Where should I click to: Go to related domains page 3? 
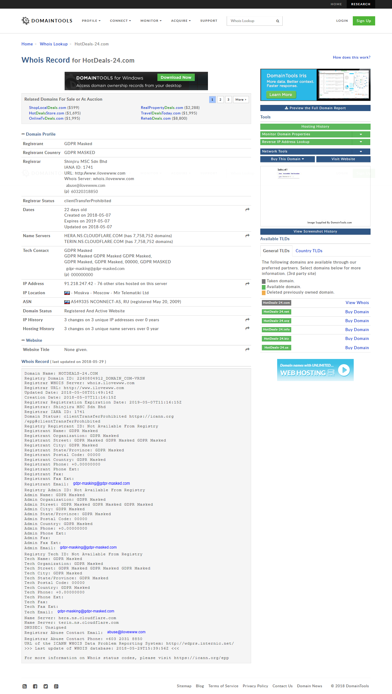click(228, 99)
